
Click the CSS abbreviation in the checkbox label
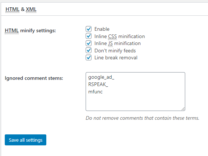click(112, 37)
